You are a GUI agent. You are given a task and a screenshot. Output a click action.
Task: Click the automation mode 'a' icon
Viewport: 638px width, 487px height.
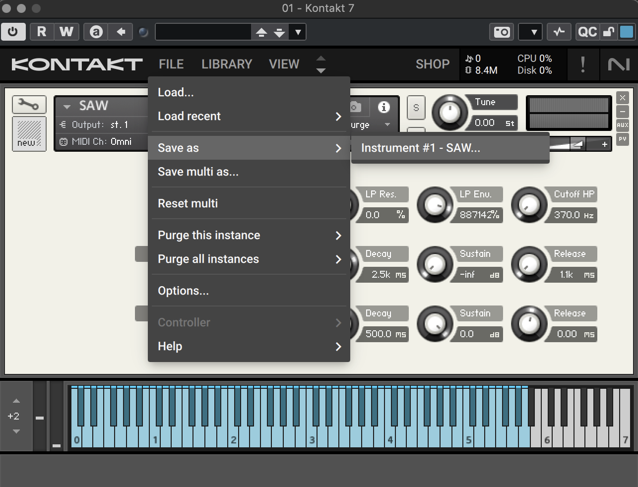pyautogui.click(x=96, y=32)
